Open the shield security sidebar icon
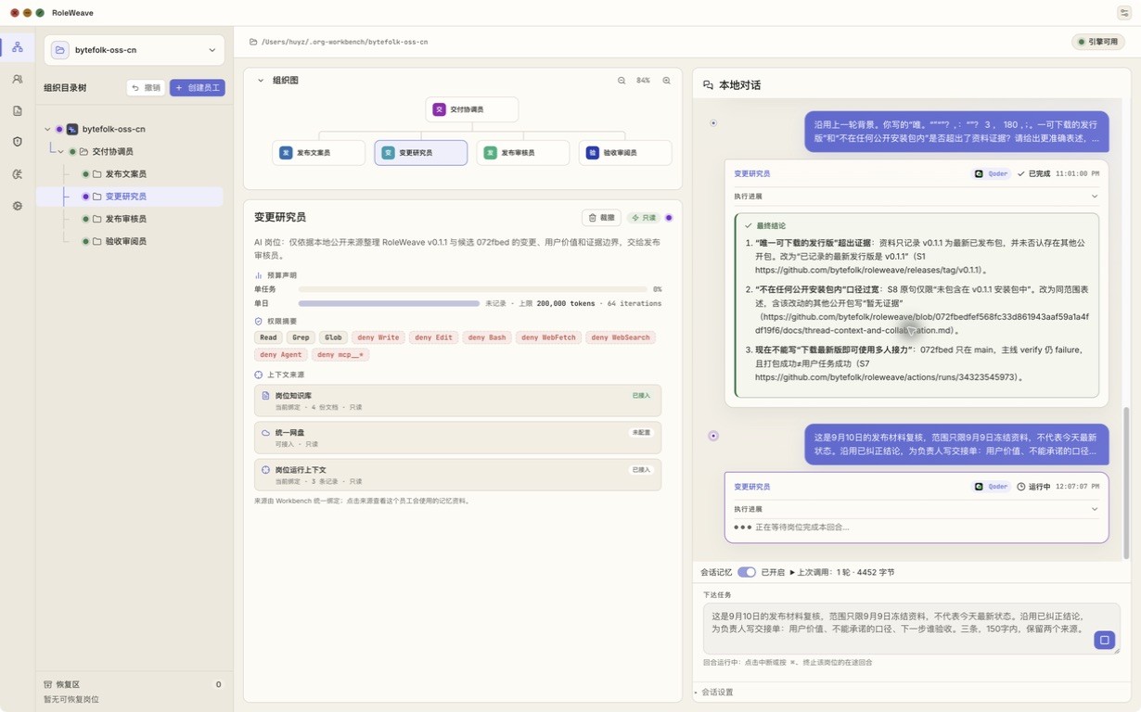Viewport: 1141px width, 712px height. point(18,142)
